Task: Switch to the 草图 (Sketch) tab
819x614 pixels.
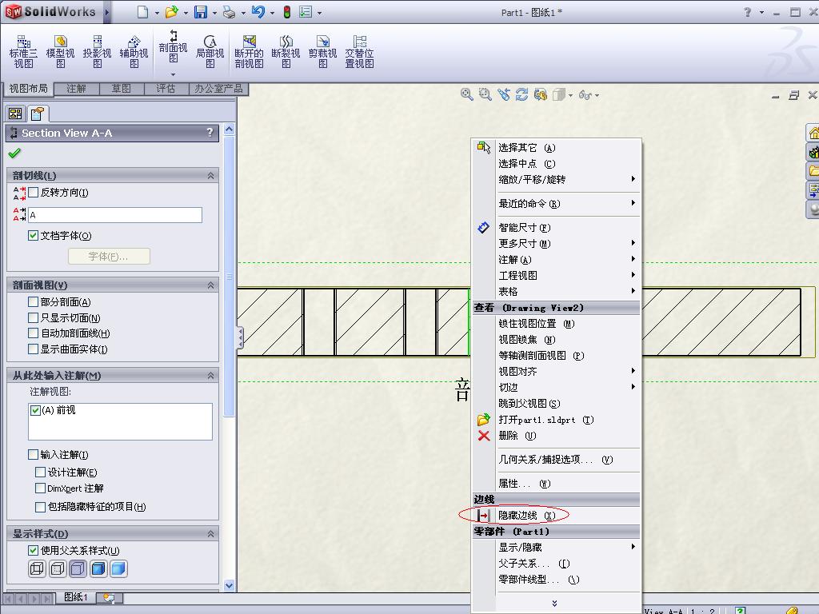Action: (x=122, y=89)
